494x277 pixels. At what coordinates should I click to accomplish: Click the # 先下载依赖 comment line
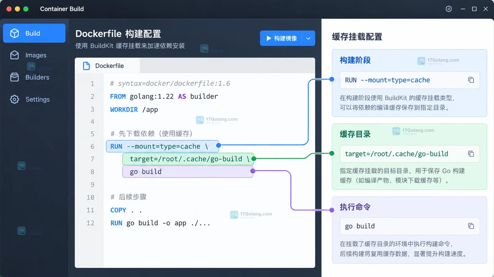tap(151, 134)
